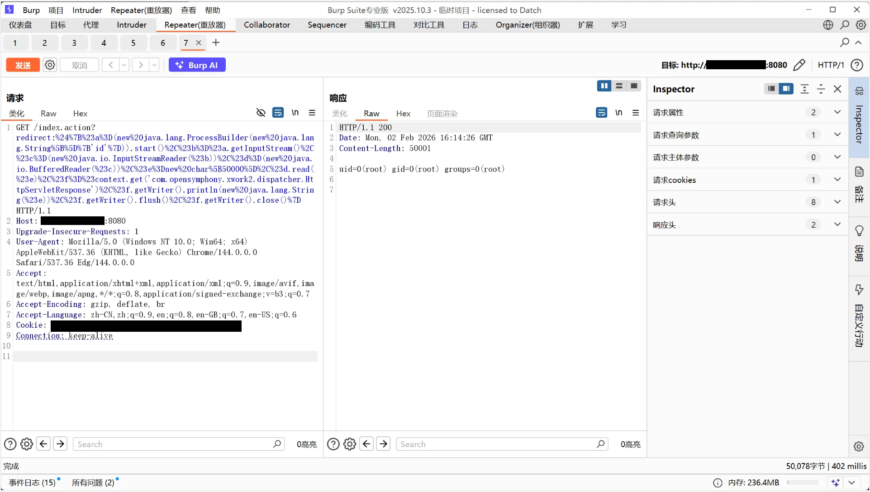This screenshot has height=492, width=870.
Task: Click the Burp AI sparkle icon in status bar
Action: tap(836, 482)
